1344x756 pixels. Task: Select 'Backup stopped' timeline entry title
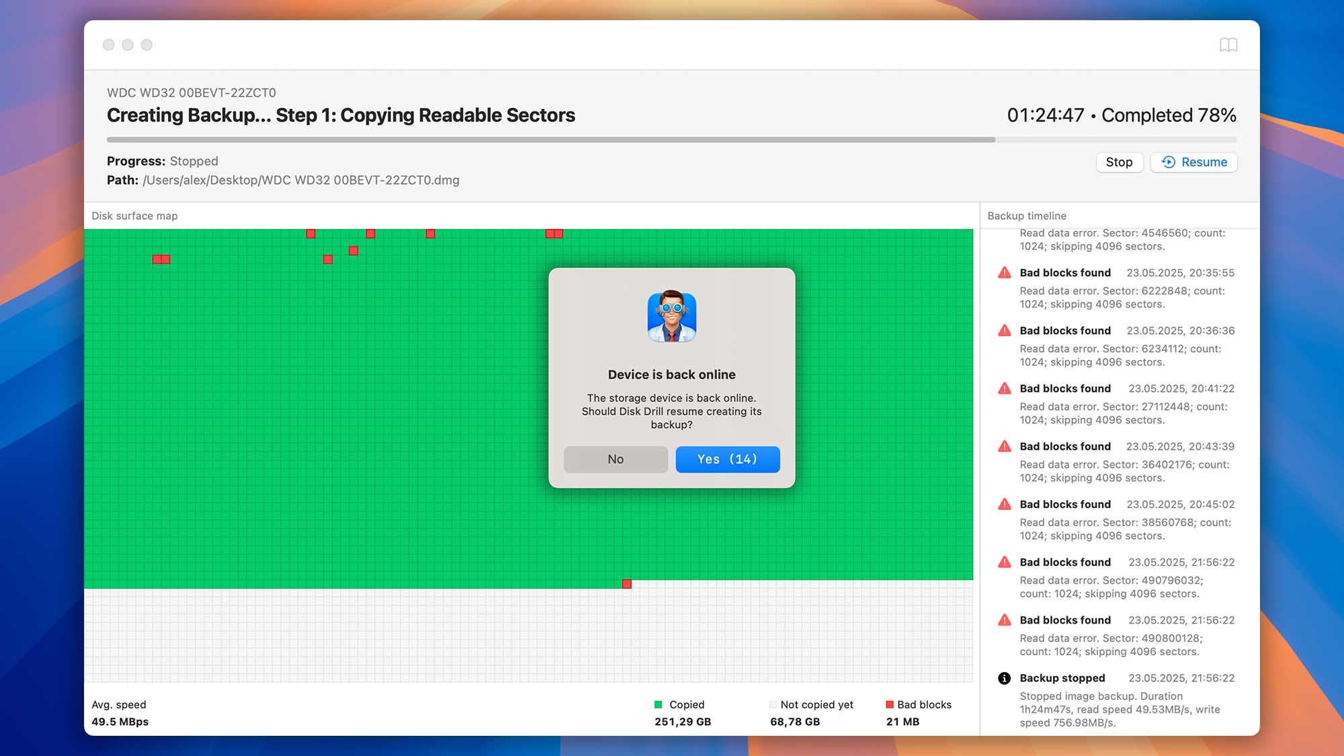click(1062, 678)
